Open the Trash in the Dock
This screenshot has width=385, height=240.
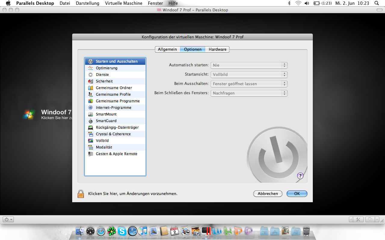coord(306,231)
